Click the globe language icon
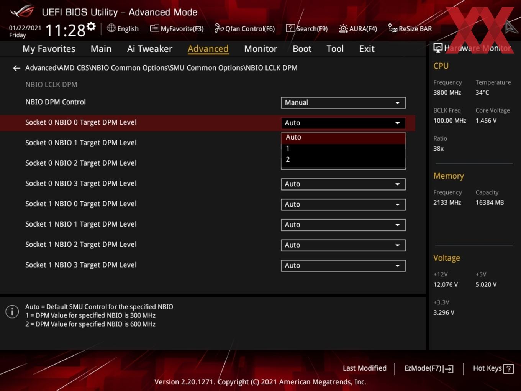Screen dimensions: 521x391 (x=111, y=28)
